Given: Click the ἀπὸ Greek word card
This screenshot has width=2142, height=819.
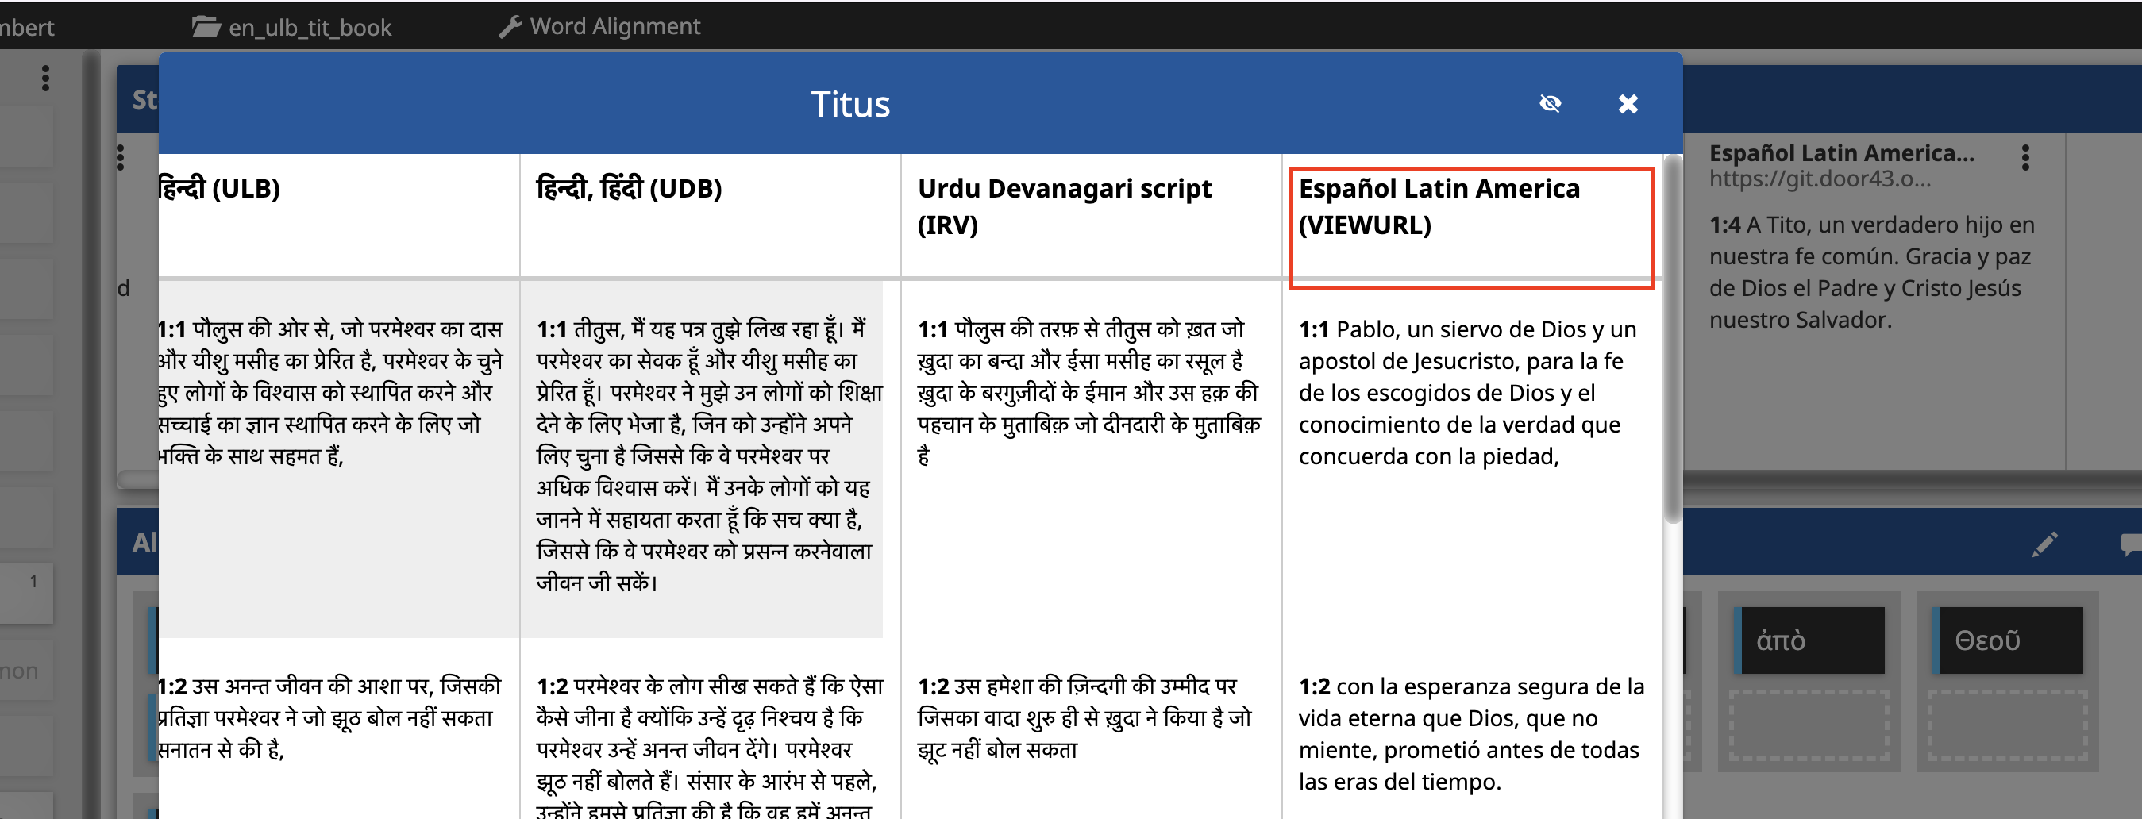Looking at the screenshot, I should tap(1809, 640).
